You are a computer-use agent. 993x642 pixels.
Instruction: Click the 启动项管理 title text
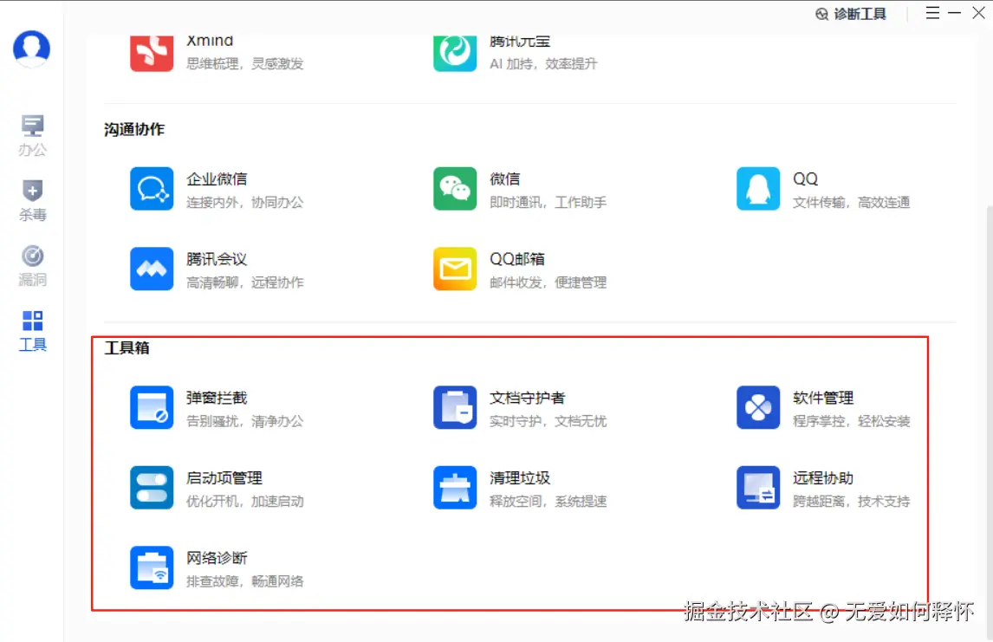[224, 478]
